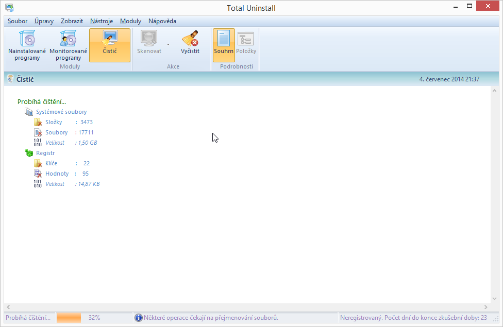This screenshot has height=327, width=503.
Task: Open the Moduly menu
Action: 130,21
